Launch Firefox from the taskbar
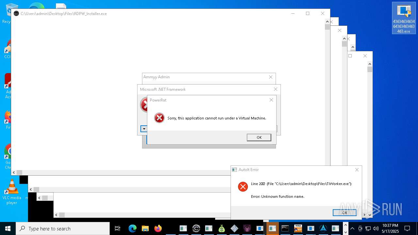Image resolution: width=418 pixels, height=235 pixels. 158,228
